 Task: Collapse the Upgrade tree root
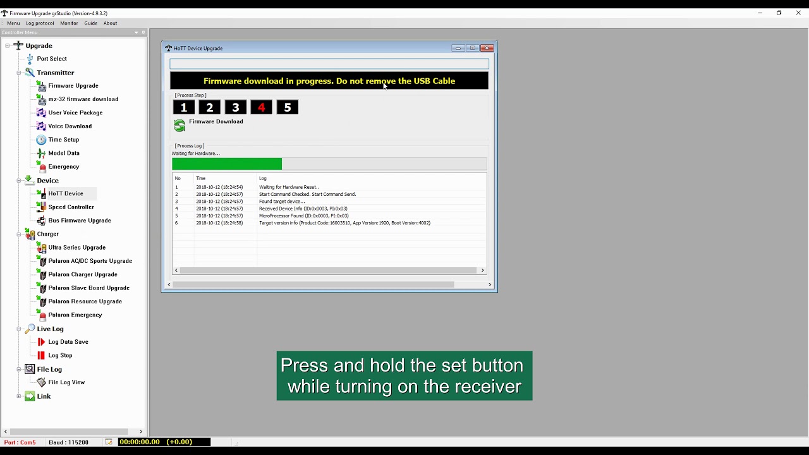pos(7,45)
